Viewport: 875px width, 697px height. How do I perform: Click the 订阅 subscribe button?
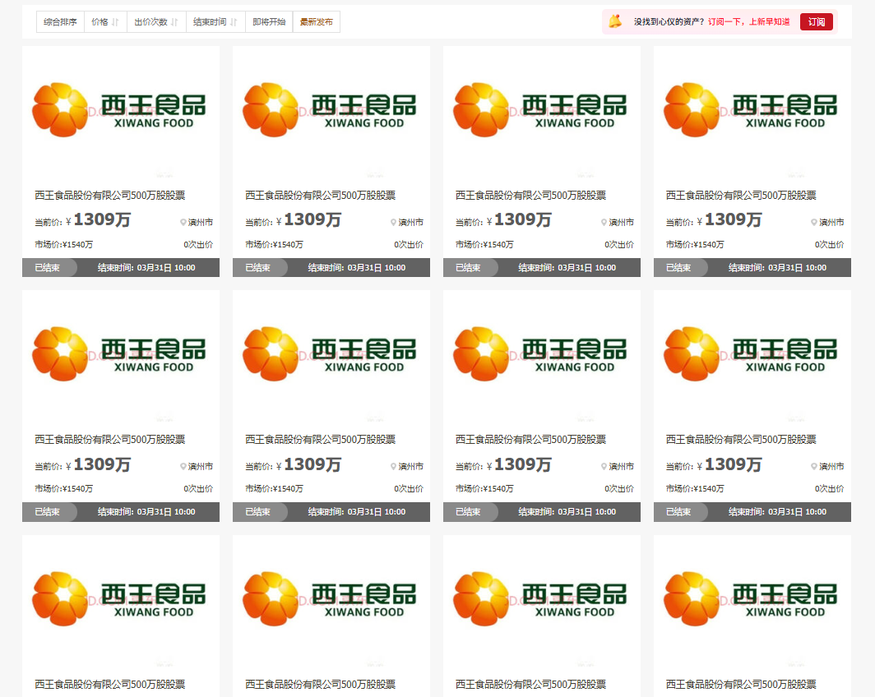[816, 22]
